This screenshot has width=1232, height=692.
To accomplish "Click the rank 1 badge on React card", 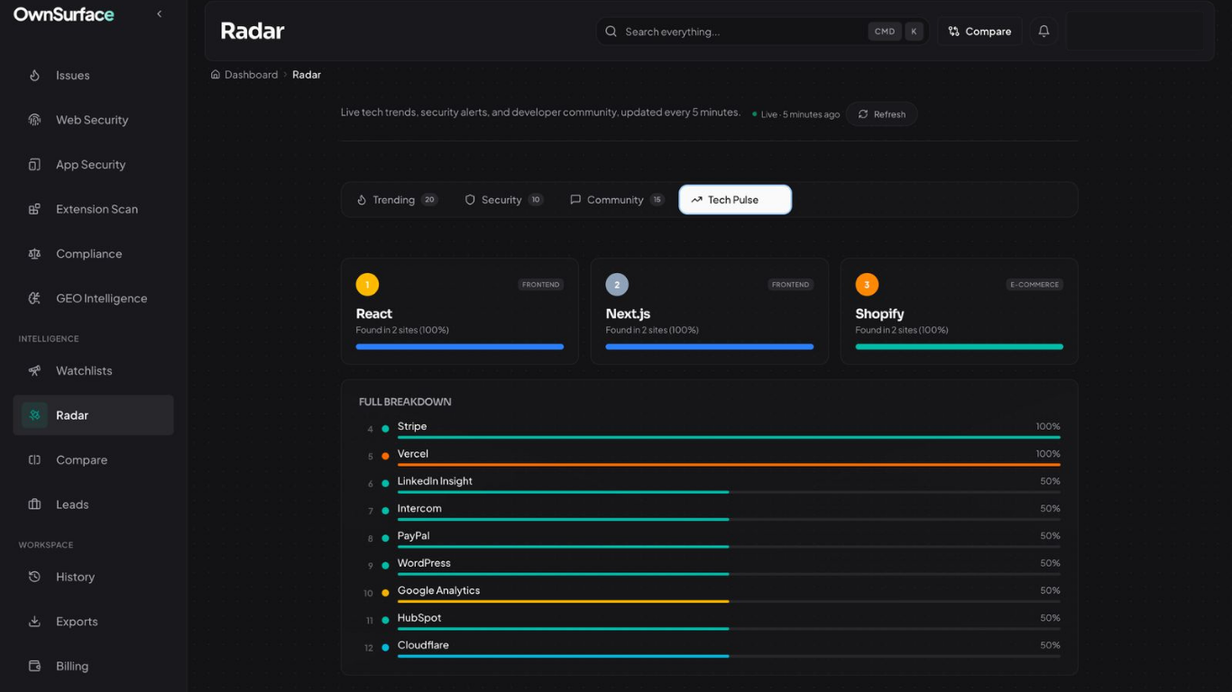I will (x=367, y=285).
